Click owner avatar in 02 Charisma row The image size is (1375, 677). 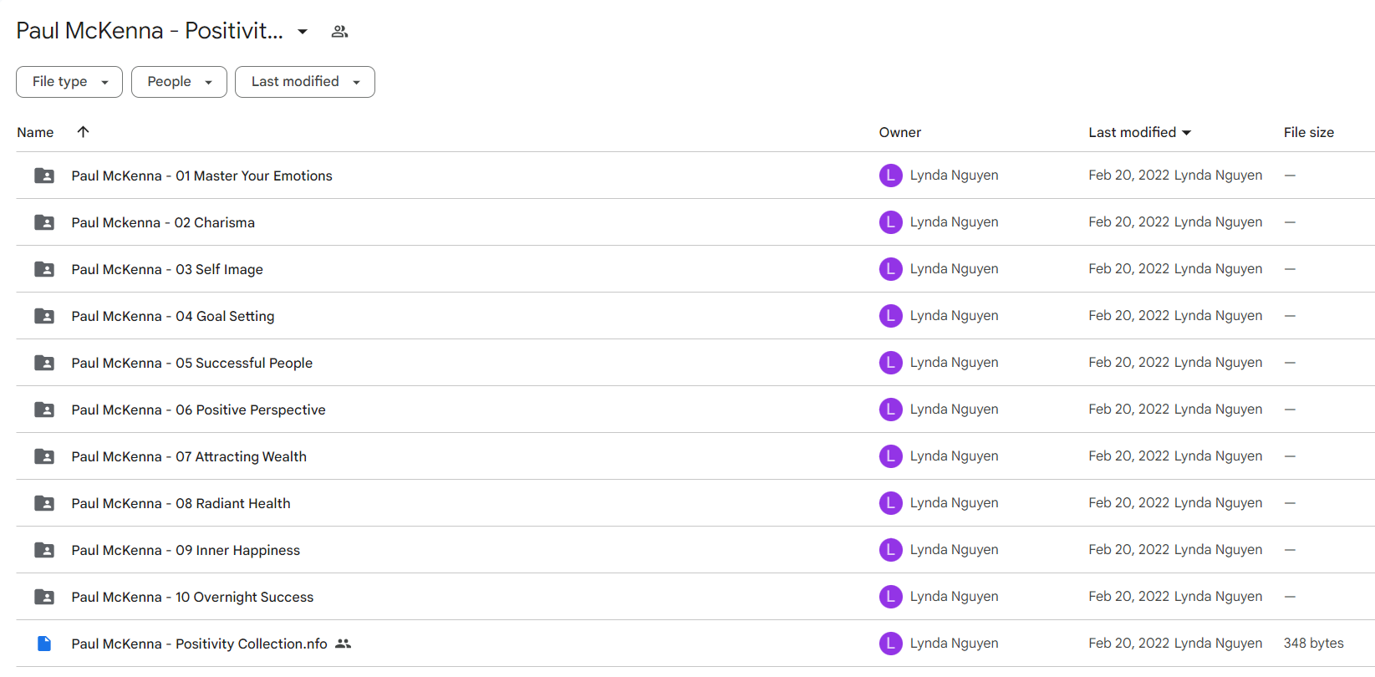(891, 222)
